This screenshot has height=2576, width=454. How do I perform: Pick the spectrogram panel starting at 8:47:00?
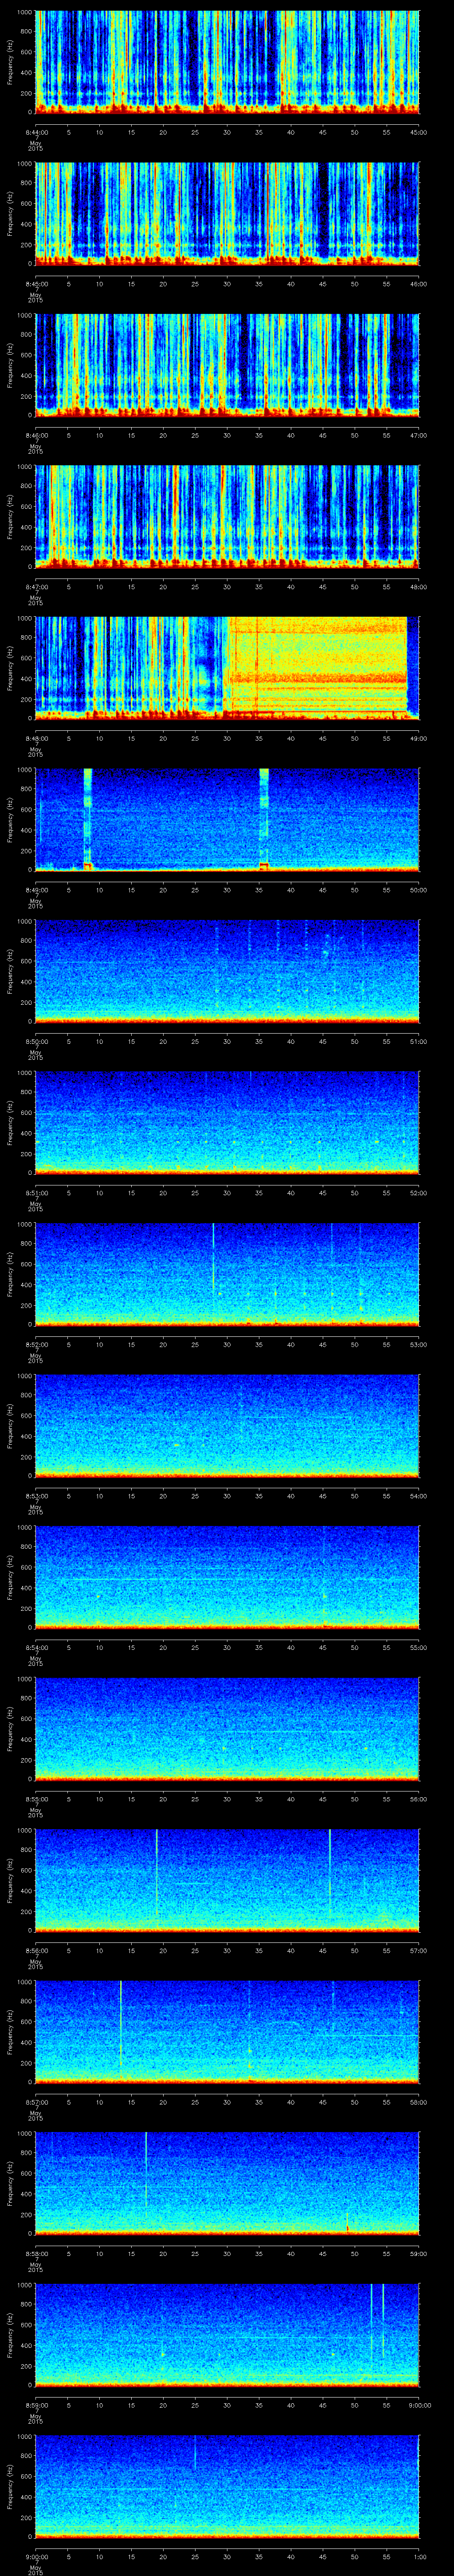[227, 516]
